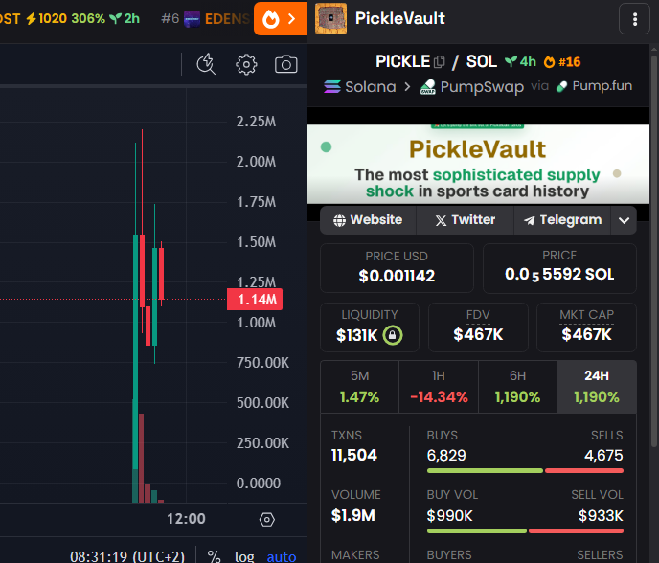Viewport: 659px width, 563px height.
Task: Expand more social links chevron
Action: [625, 220]
